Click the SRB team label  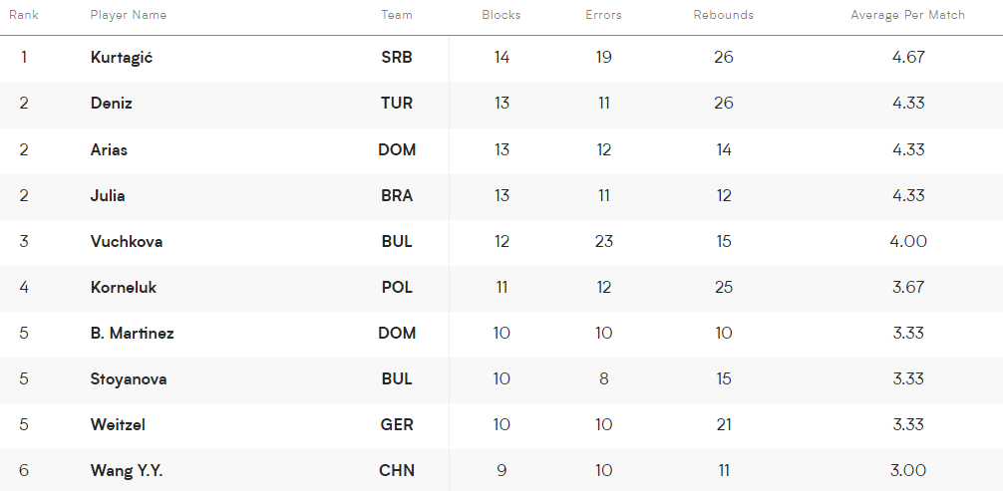397,58
